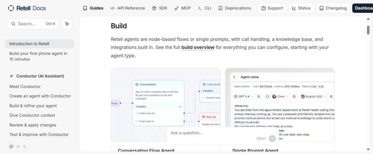Open Give Conductor context page
Image resolution: width=373 pixels, height=154 pixels.
(32, 115)
